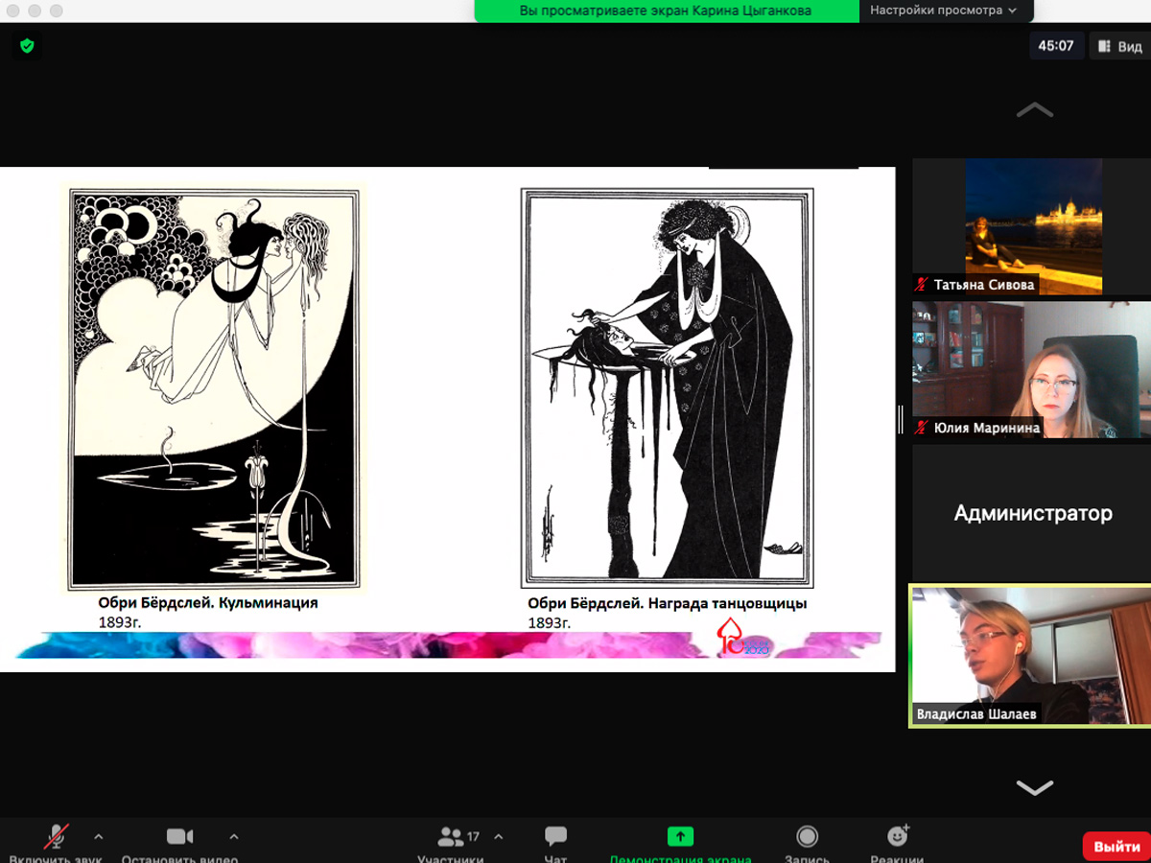Click the green screen-viewing notification banner

(x=666, y=11)
